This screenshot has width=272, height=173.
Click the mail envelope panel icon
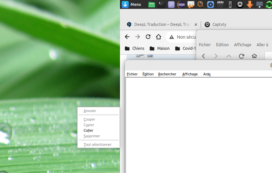tap(191, 5)
